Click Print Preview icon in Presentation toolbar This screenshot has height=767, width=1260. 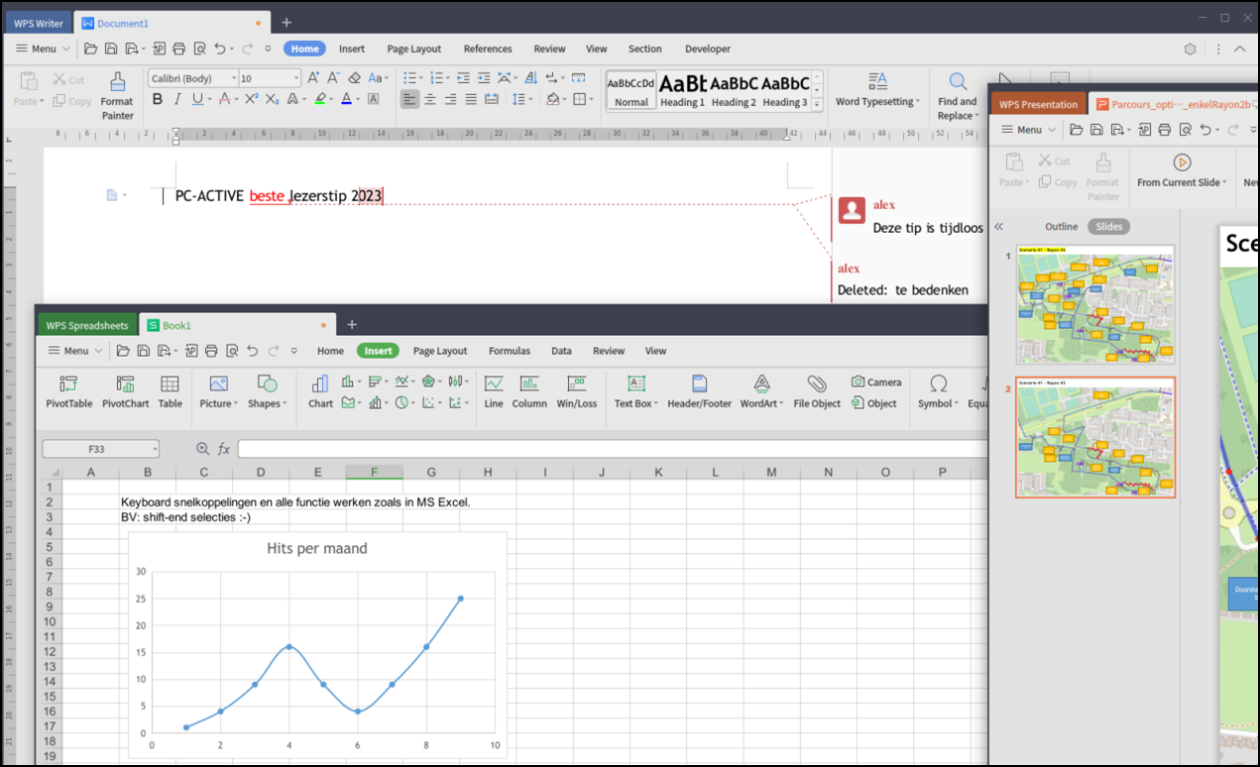(1185, 130)
